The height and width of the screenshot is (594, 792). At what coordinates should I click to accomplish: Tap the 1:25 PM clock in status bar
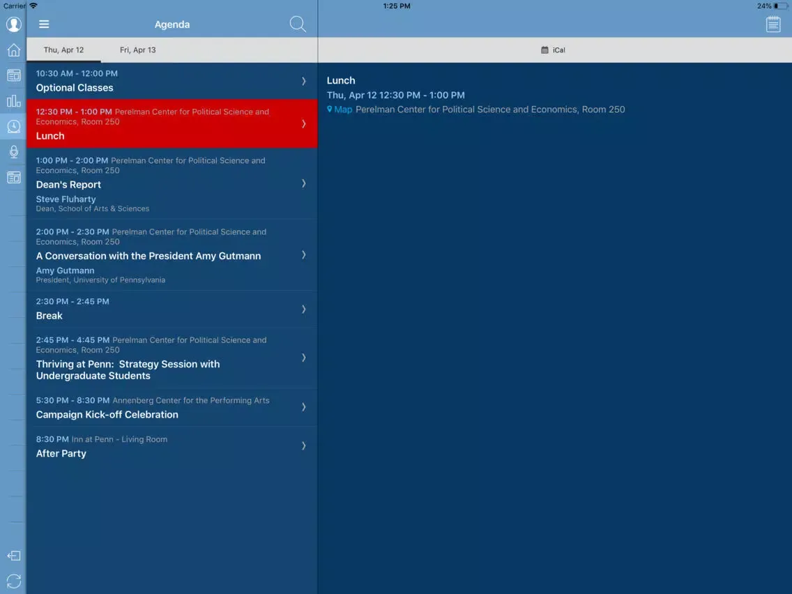(x=397, y=6)
